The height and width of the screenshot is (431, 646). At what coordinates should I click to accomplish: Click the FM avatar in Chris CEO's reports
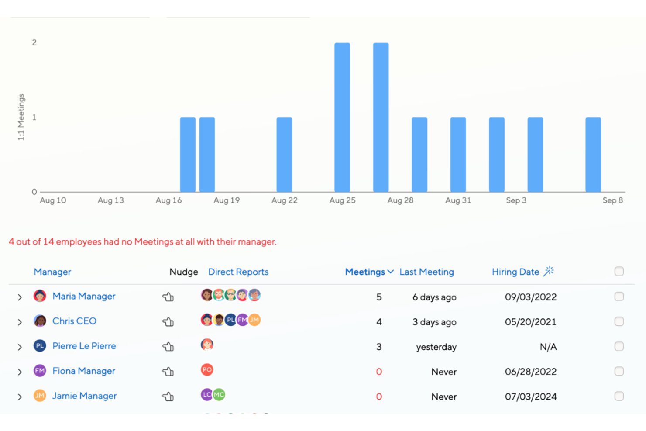[x=243, y=320]
